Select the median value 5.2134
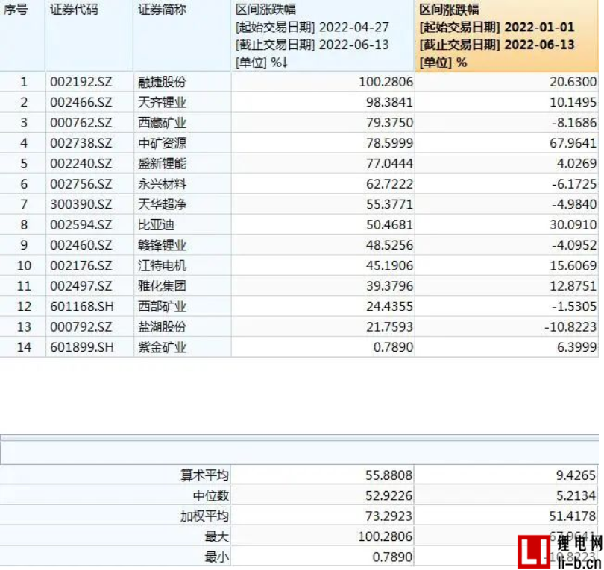Viewport: 604px width, 570px height. click(576, 495)
